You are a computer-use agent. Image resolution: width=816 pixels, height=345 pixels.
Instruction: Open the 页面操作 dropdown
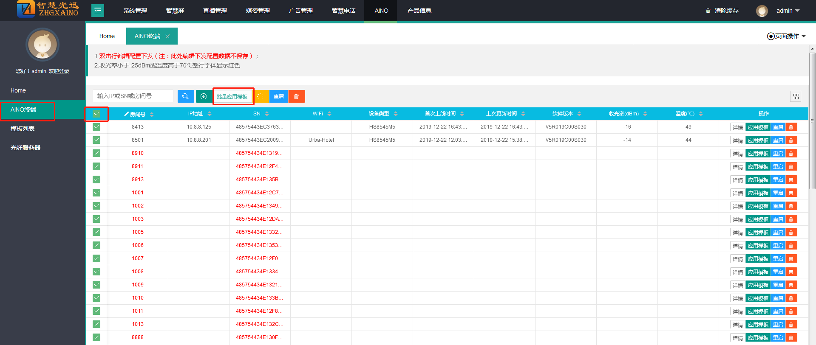(x=786, y=36)
